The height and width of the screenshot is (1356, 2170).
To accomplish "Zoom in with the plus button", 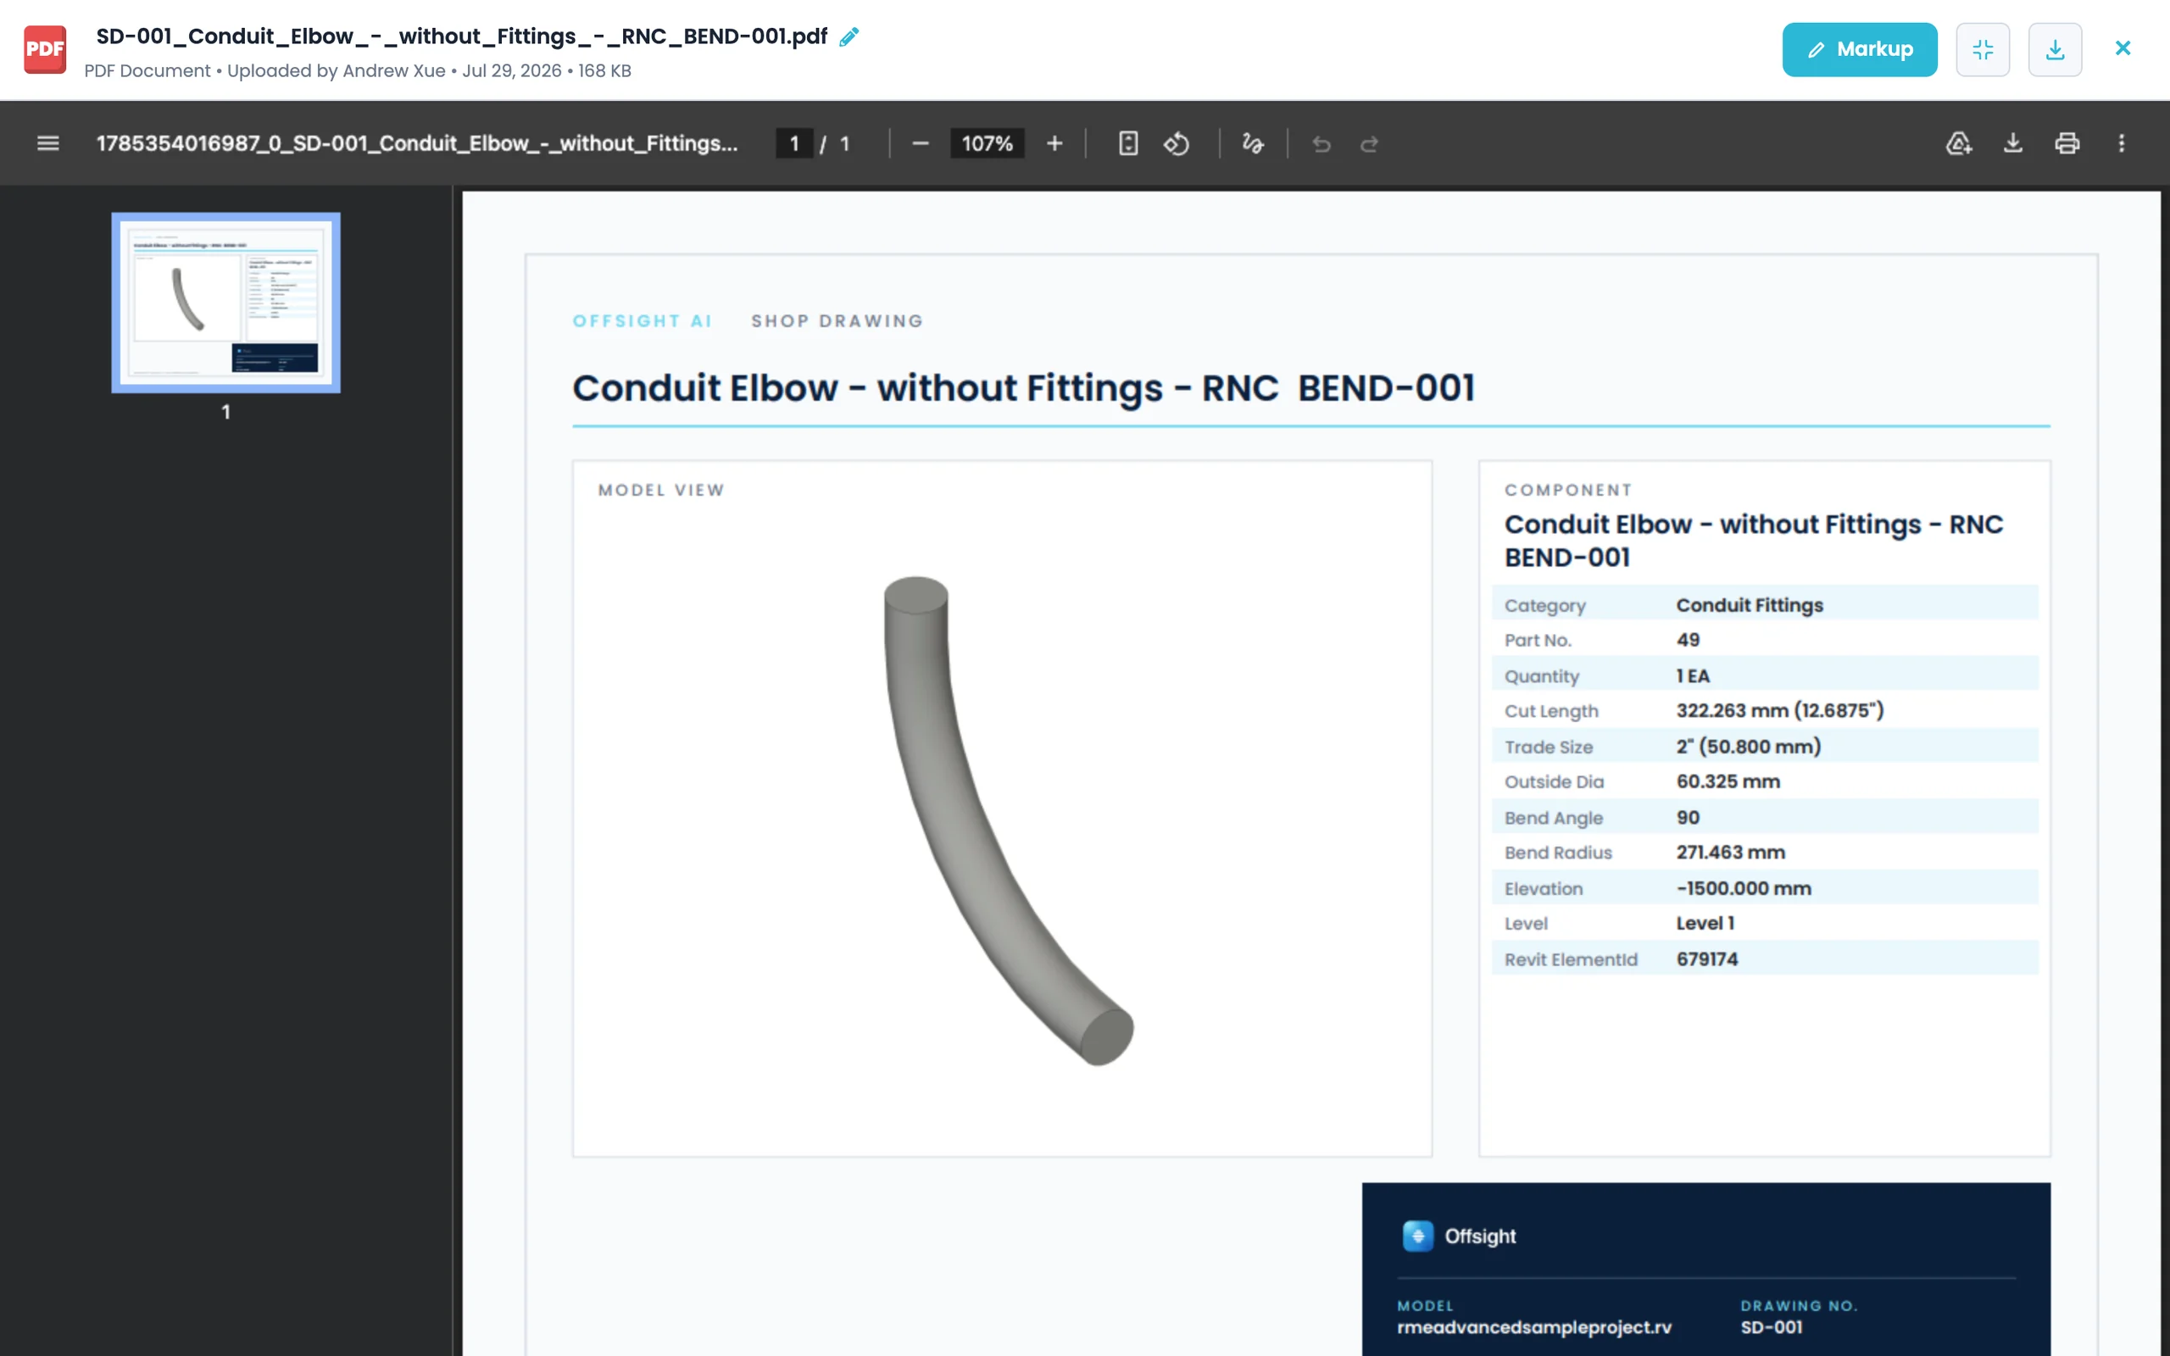I will pyautogui.click(x=1054, y=143).
